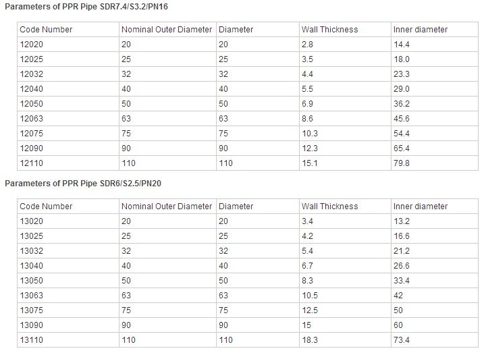
Task: Click Code Number header in second table
Action: (46, 207)
